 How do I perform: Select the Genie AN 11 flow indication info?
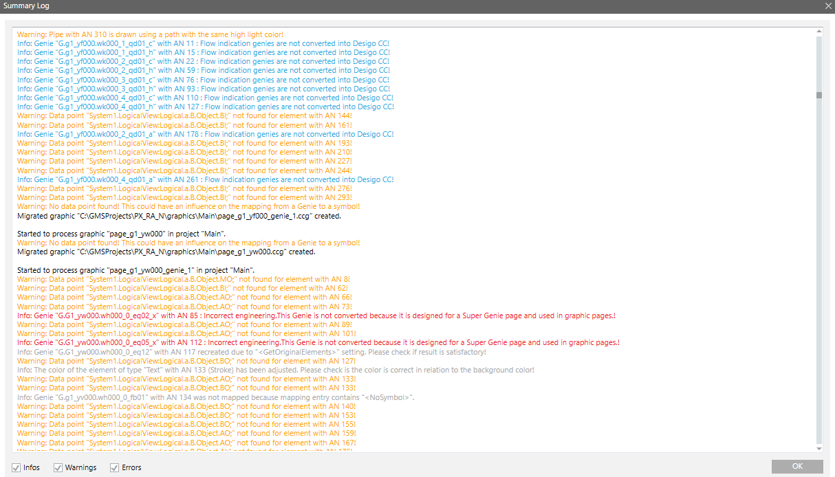[x=203, y=43]
